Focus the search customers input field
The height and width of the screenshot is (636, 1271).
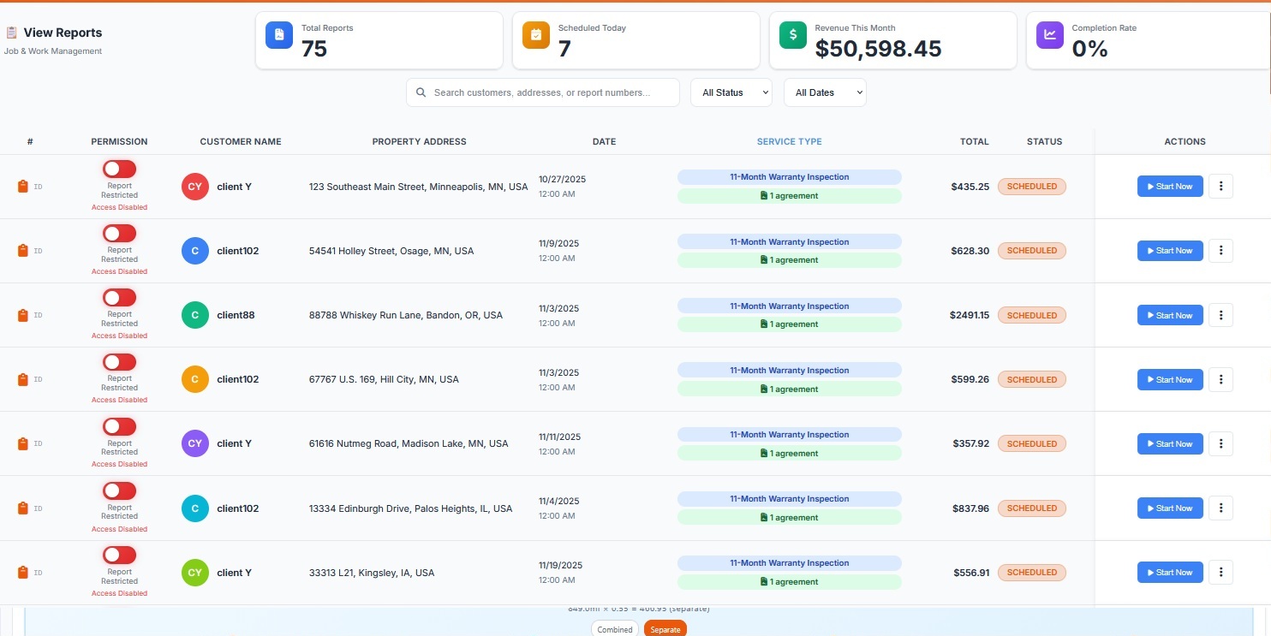548,92
